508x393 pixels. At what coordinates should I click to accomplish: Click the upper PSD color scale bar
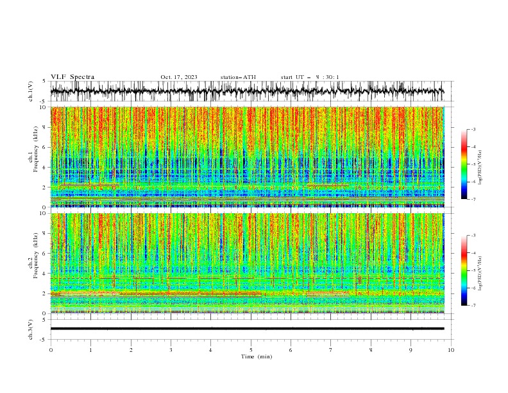coord(464,164)
